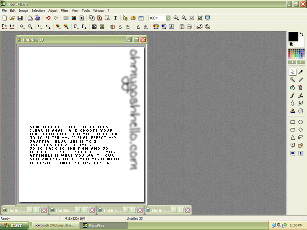Click the black foreground color swatch
The height and width of the screenshot is (230, 307).
[x=293, y=37]
